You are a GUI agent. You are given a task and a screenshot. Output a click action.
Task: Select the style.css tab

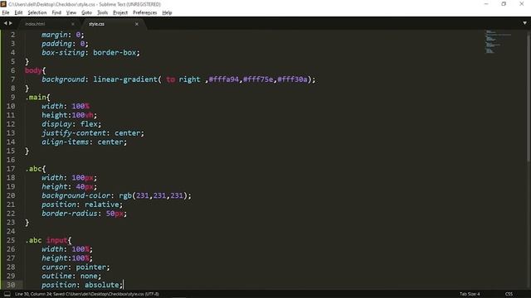[x=96, y=24]
